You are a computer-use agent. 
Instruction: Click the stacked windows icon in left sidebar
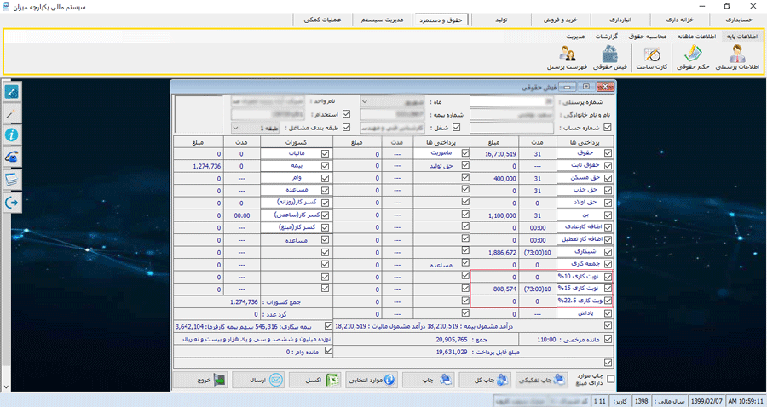coord(12,180)
